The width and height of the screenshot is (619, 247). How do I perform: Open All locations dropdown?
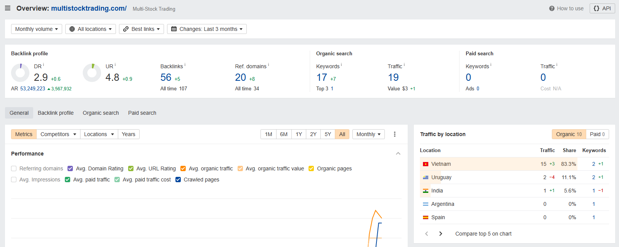click(x=90, y=29)
